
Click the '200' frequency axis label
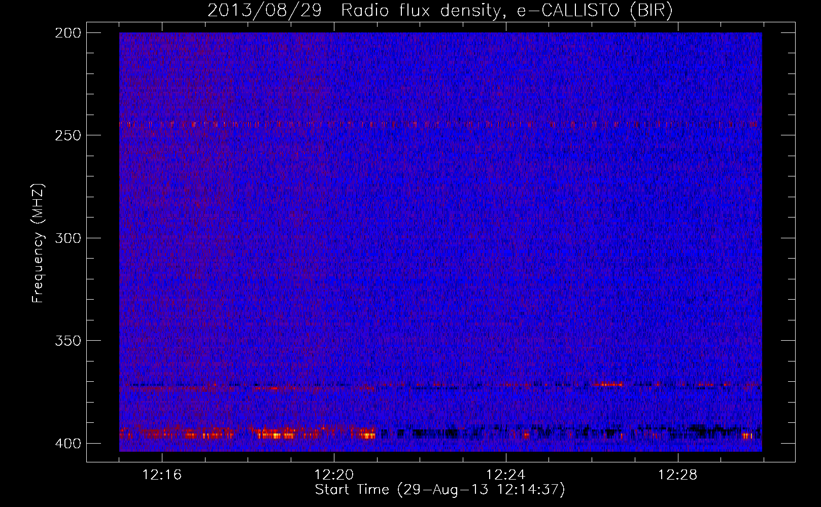67,33
